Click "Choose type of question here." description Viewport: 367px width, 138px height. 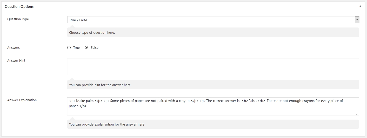coord(92,33)
